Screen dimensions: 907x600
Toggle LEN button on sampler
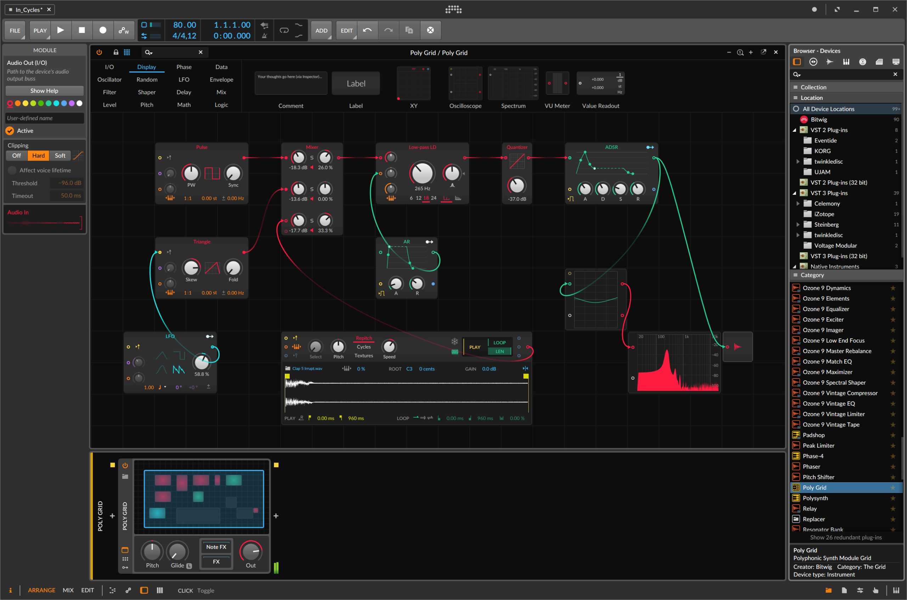click(499, 351)
